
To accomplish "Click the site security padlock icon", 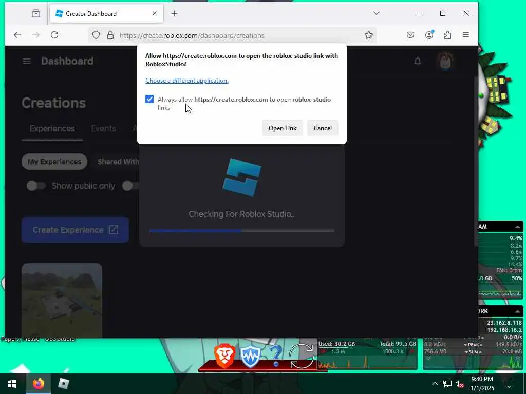I will 110,35.
